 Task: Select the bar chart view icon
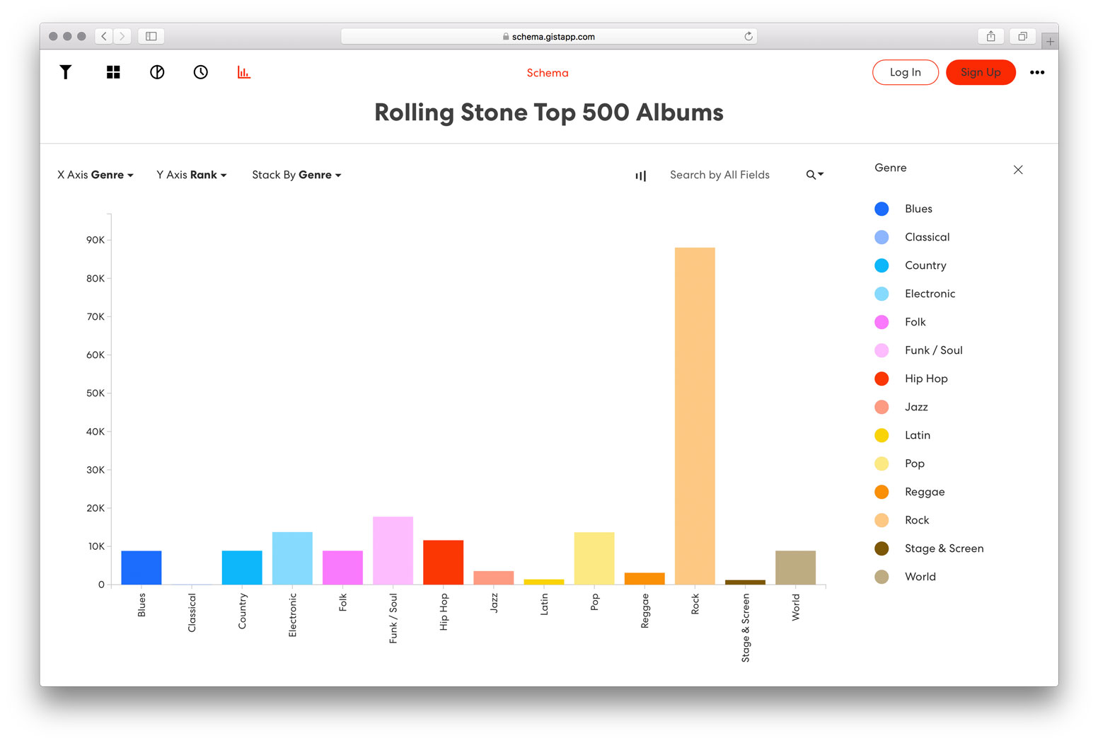(244, 72)
